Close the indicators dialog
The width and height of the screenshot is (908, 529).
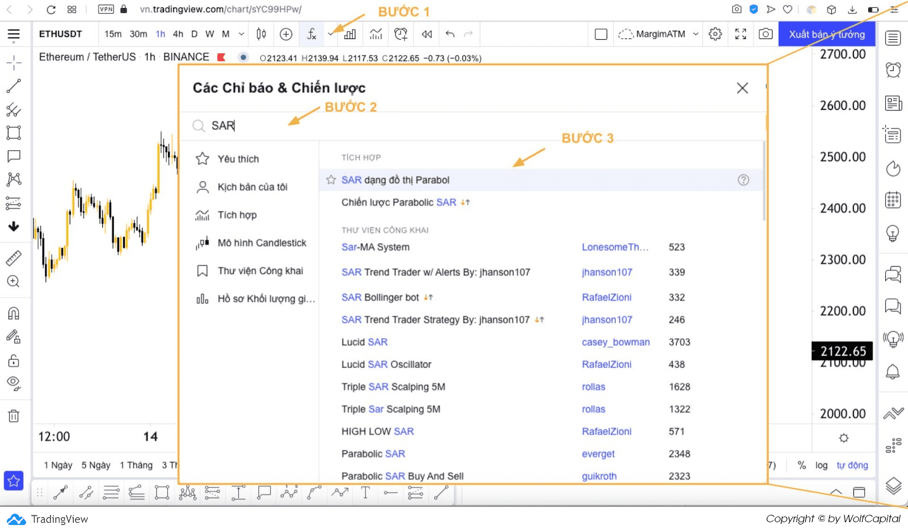[x=742, y=88]
